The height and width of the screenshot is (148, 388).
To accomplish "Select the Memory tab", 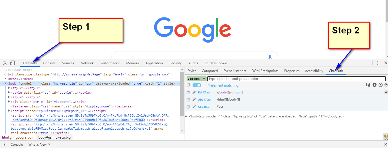I will [x=133, y=63].
